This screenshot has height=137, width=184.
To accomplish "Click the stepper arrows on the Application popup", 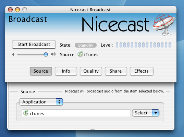I will pyautogui.click(x=59, y=102).
